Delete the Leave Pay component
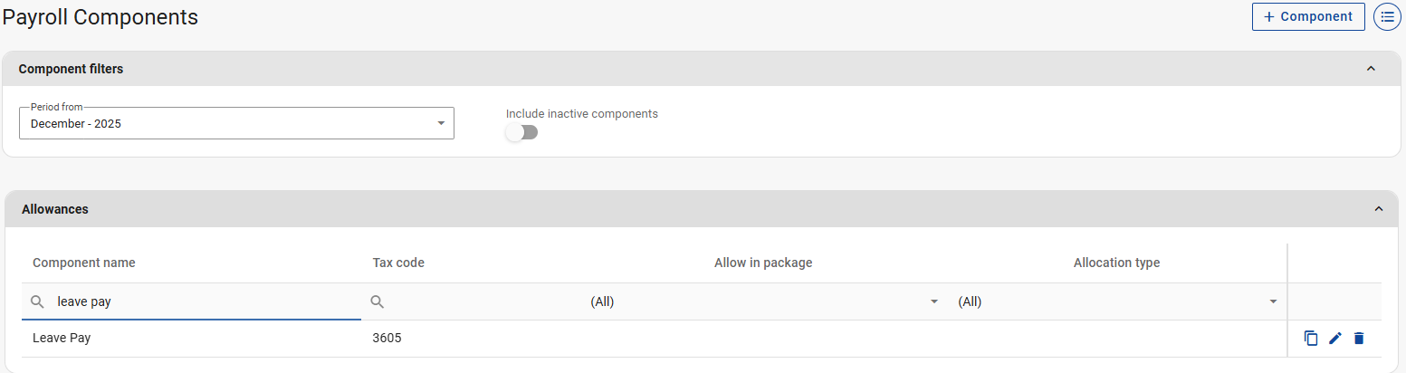The image size is (1406, 373). [1358, 339]
